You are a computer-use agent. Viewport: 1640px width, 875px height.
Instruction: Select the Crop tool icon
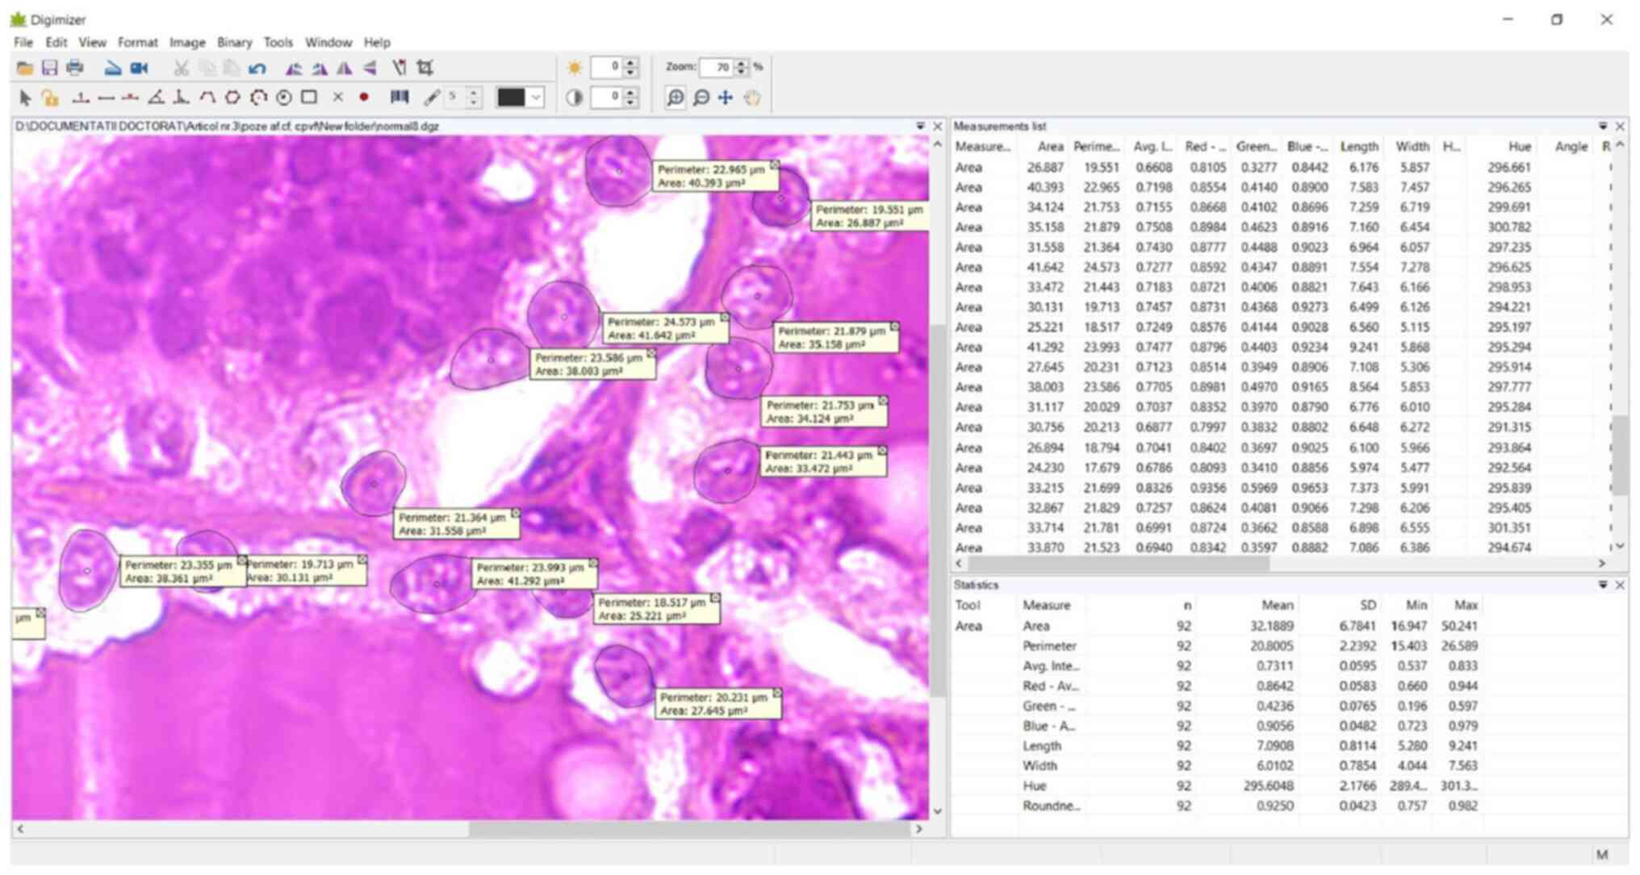pos(425,68)
